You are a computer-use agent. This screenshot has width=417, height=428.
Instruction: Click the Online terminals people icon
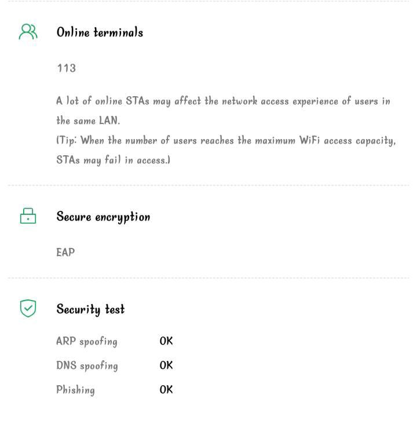tap(28, 32)
